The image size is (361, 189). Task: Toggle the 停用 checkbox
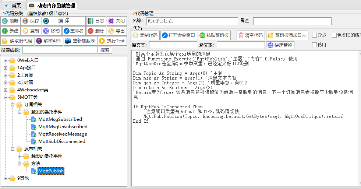point(314,45)
